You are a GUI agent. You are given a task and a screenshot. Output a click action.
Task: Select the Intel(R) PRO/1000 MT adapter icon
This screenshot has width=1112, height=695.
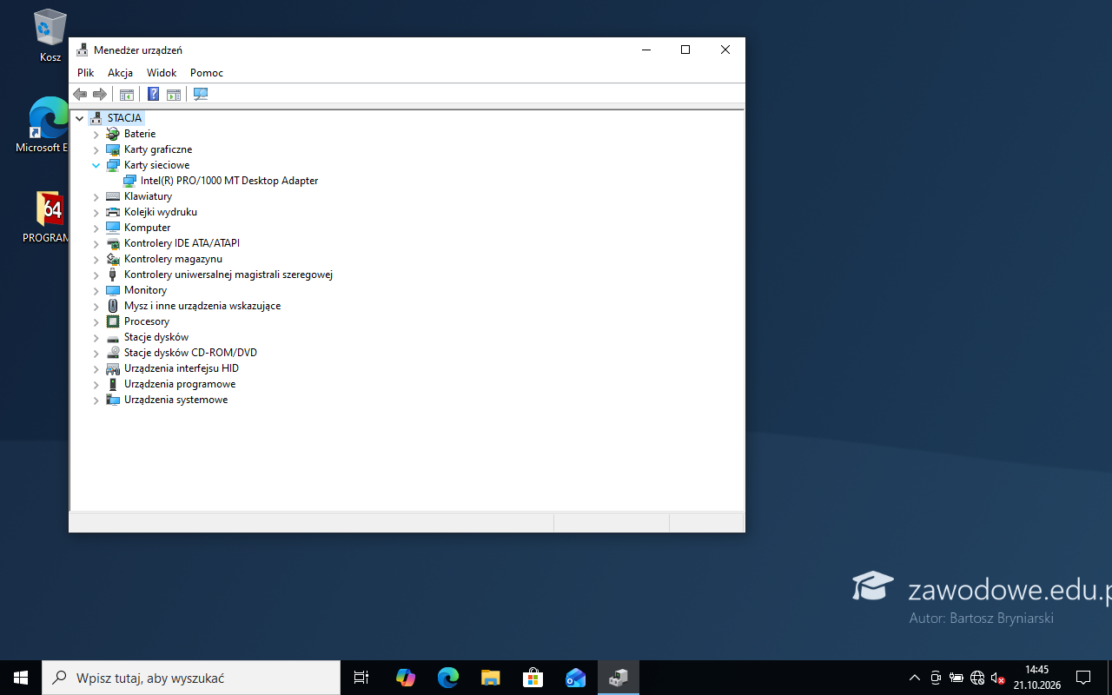pos(129,181)
